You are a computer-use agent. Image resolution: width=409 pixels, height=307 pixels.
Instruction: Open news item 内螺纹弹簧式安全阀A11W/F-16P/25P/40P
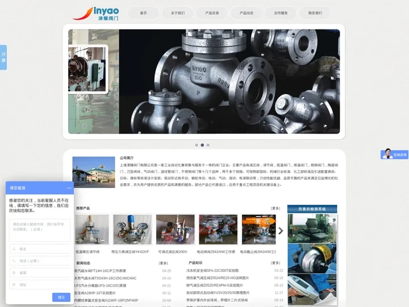[106, 300]
